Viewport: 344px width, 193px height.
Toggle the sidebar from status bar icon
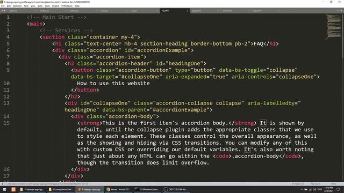(x=3, y=184)
